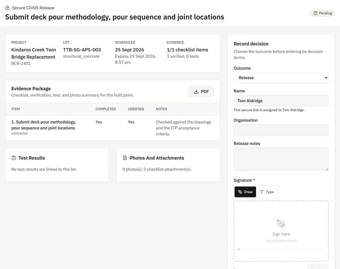This screenshot has width=340, height=269.
Task: Click the Checked against the drawings note
Action: click(183, 128)
